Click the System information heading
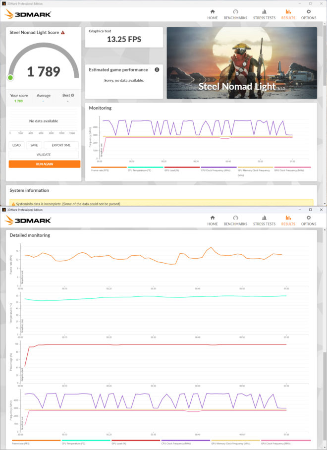Screen dimensions: 327x450 coord(29,190)
